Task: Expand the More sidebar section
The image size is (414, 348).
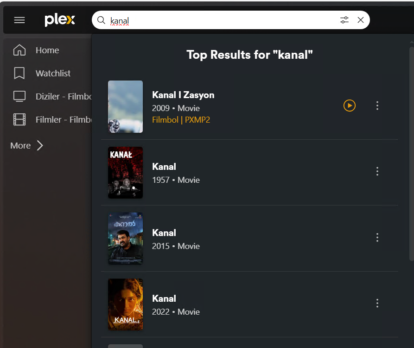Action: (27, 145)
